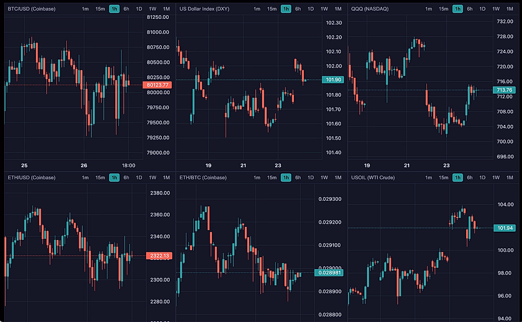Click QQQ current price label 713.76
This screenshot has height=322, width=522.
tap(504, 90)
